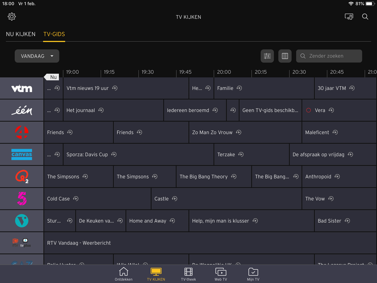The image size is (377, 283).
Task: Click replay icon beside Terzake
Action: 241,154
